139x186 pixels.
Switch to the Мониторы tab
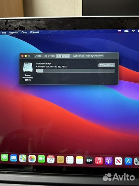49,56
